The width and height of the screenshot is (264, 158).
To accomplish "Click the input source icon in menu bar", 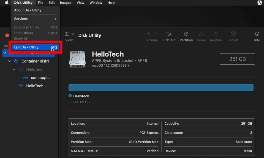I will (259, 2).
